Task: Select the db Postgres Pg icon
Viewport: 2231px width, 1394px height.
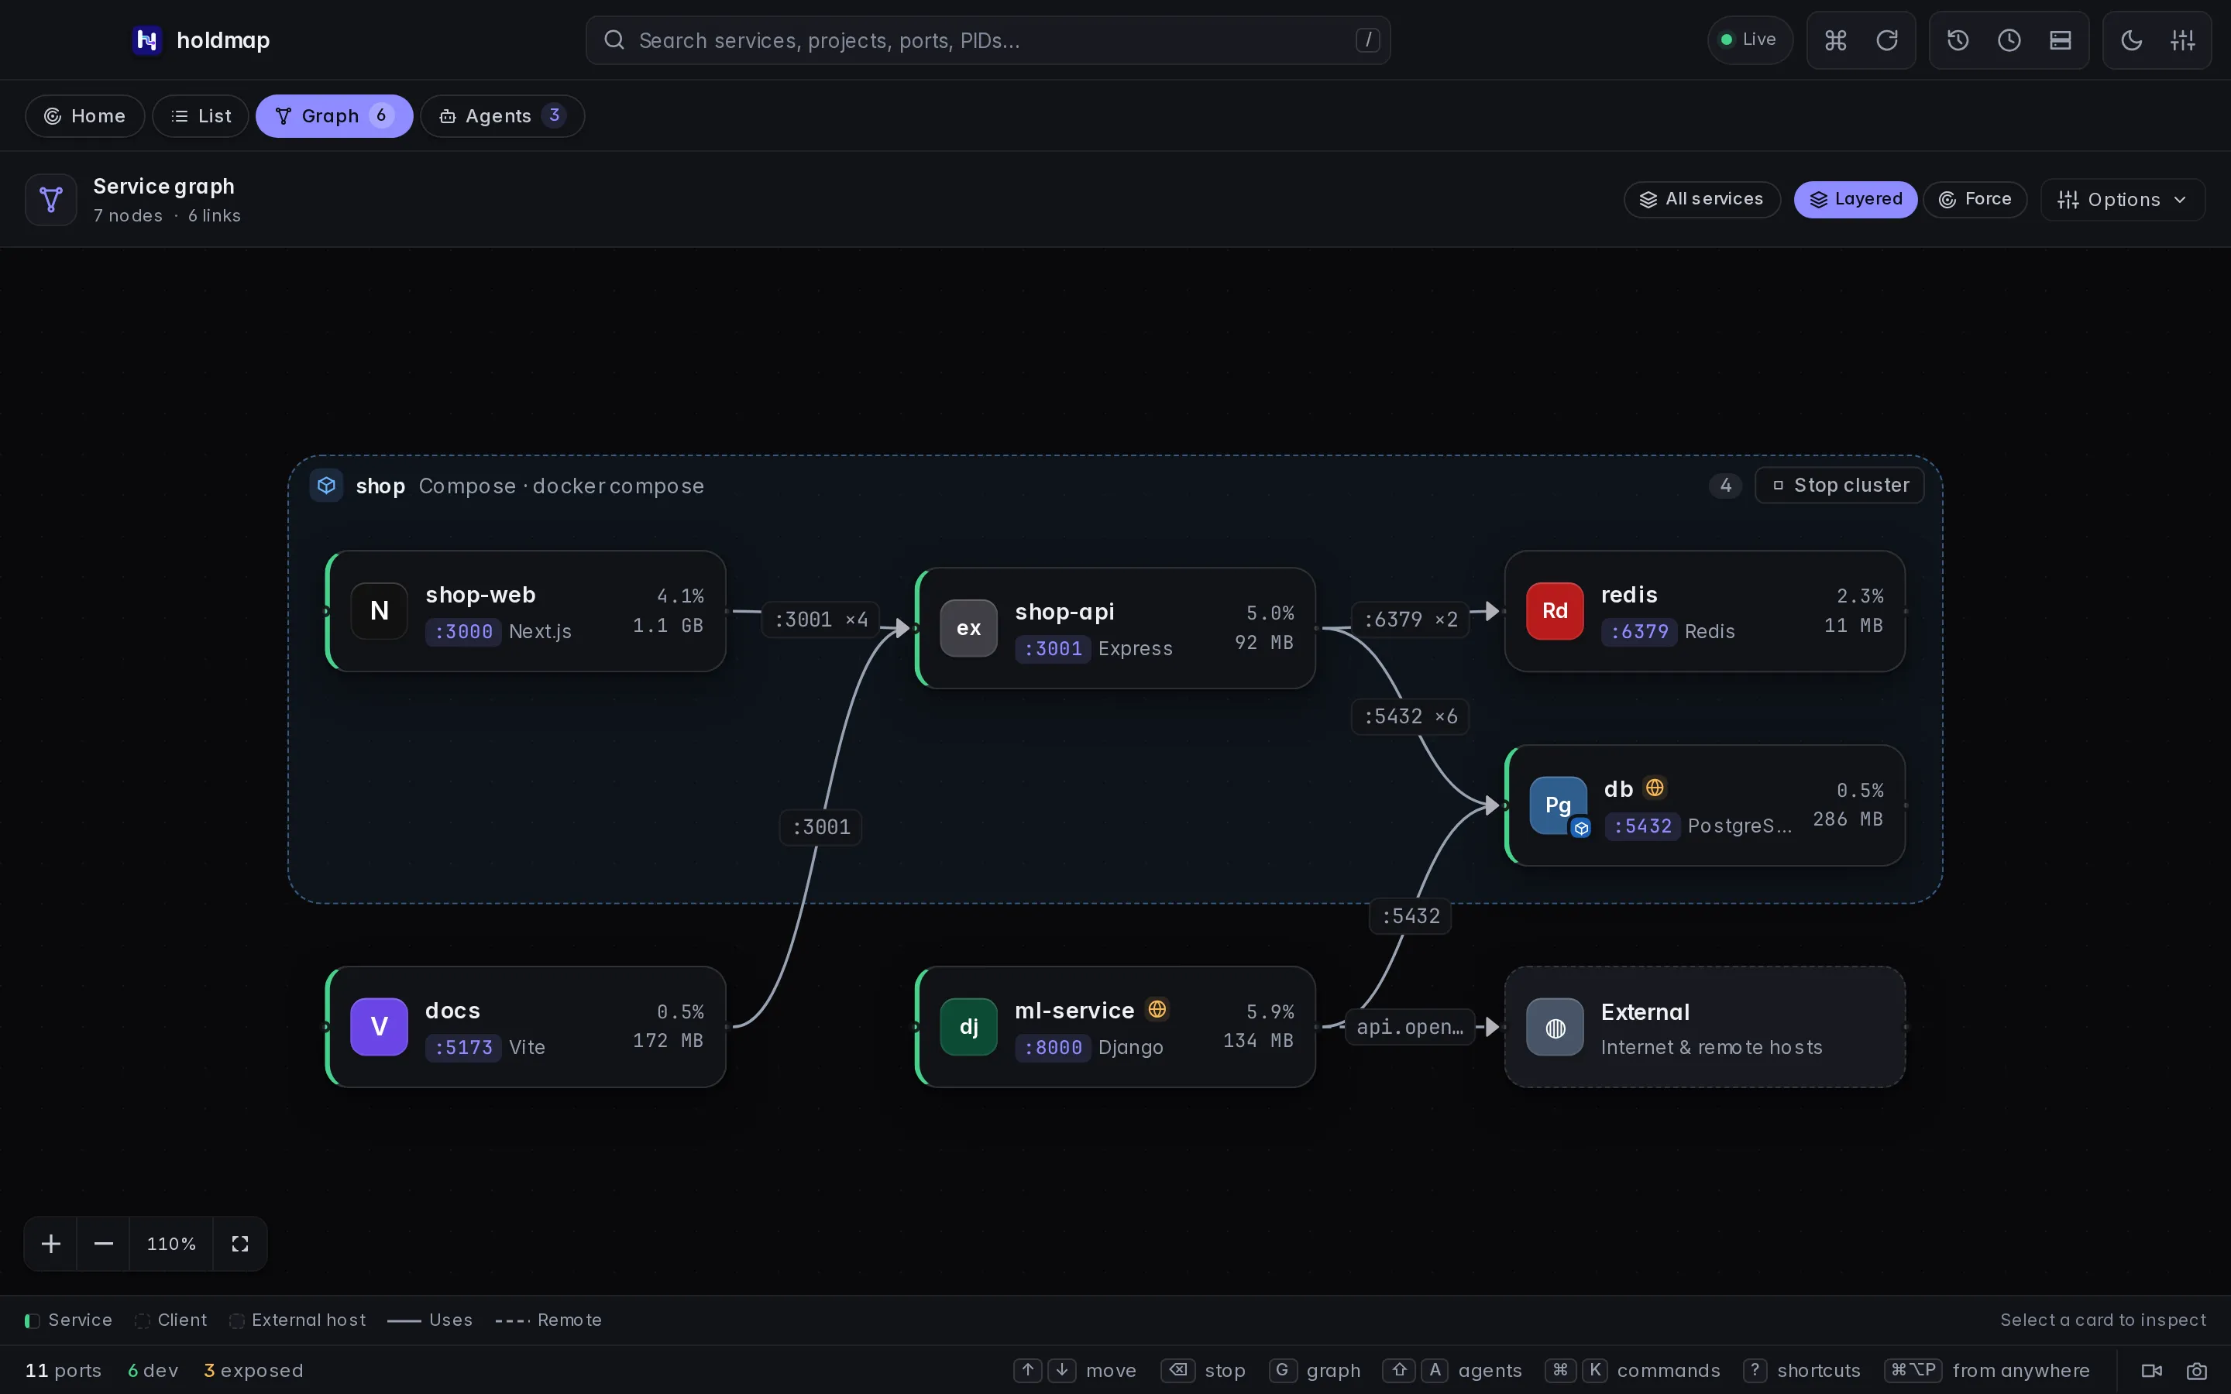Action: pyautogui.click(x=1558, y=805)
